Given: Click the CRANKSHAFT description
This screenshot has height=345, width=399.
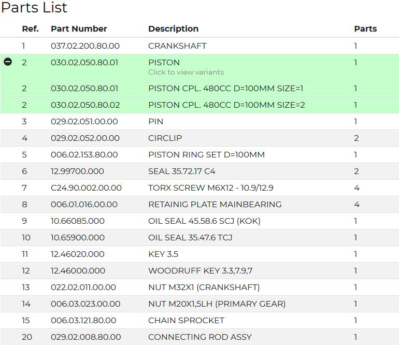Looking at the screenshot, I should click(177, 46).
